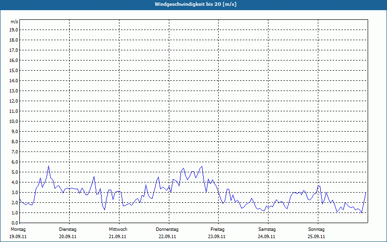Click the date 22.09.11

tap(167, 237)
